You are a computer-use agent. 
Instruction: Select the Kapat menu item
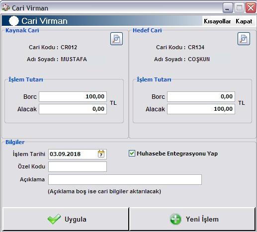[x=244, y=21]
